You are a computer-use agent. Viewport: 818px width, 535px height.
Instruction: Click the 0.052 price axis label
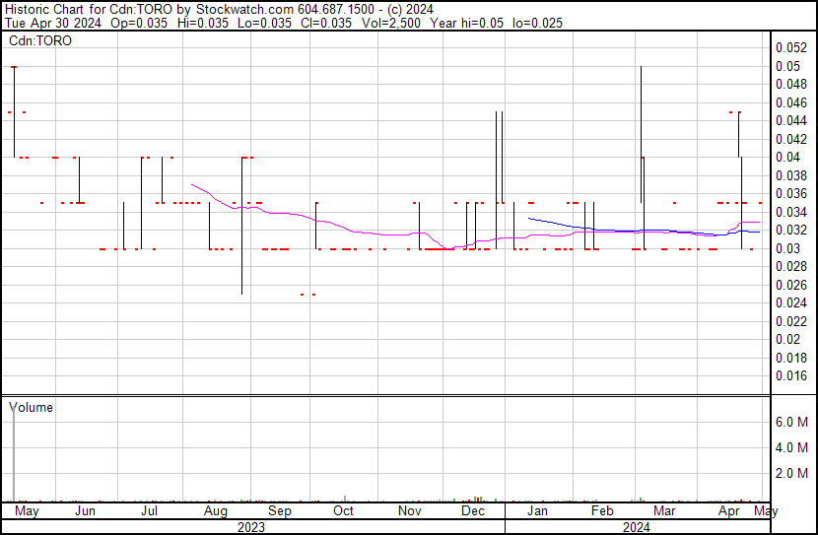pyautogui.click(x=790, y=48)
